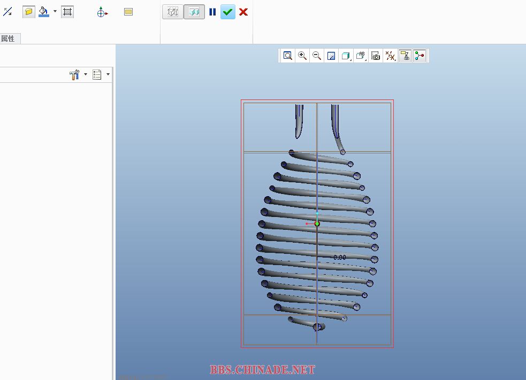Click the green checkmark to accept the feature
The width and height of the screenshot is (526, 380).
(x=228, y=12)
